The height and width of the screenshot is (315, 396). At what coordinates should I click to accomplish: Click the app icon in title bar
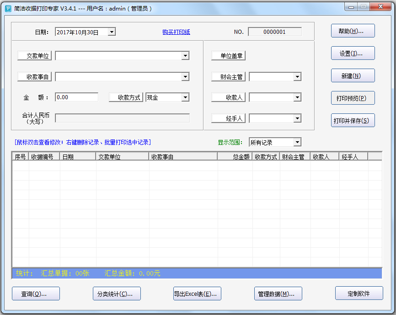click(x=8, y=9)
